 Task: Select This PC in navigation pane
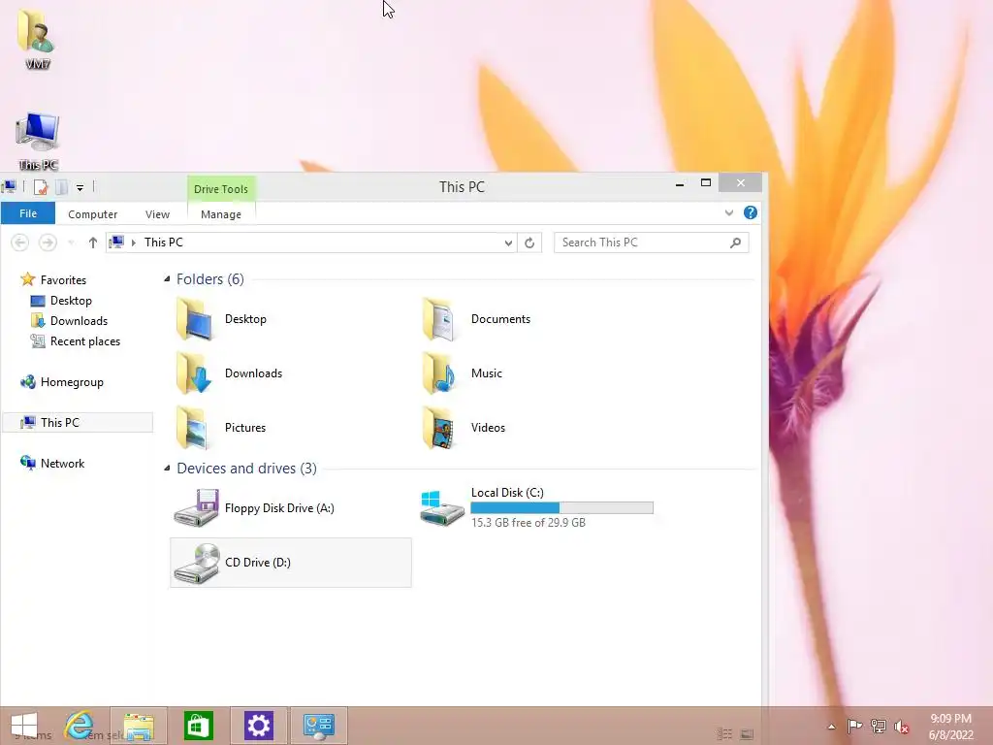(78, 423)
